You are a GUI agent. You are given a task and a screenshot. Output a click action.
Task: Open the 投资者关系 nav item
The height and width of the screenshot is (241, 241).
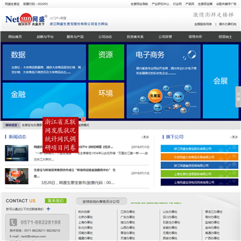tap(135, 37)
